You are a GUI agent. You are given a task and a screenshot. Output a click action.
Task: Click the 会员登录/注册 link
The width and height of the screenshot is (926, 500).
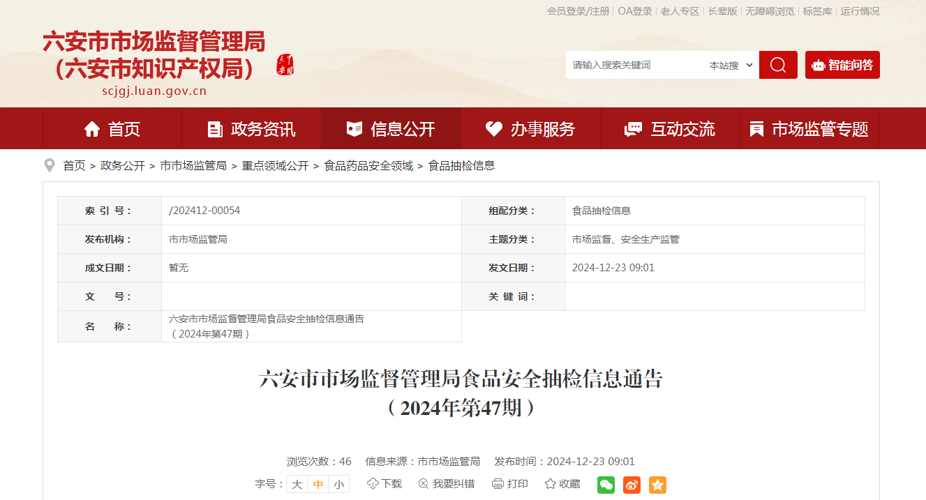point(578,11)
